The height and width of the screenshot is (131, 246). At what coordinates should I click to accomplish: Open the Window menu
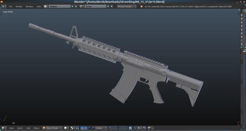(x=29, y=6)
